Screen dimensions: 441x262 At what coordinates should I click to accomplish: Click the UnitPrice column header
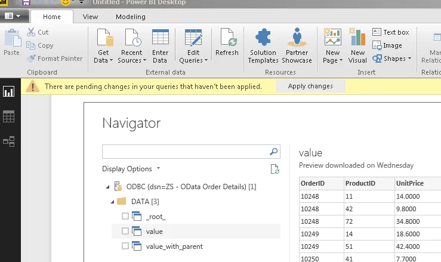pos(418,183)
